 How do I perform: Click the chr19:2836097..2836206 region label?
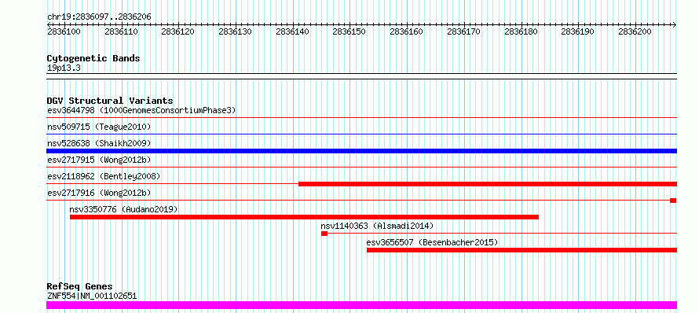coord(99,17)
